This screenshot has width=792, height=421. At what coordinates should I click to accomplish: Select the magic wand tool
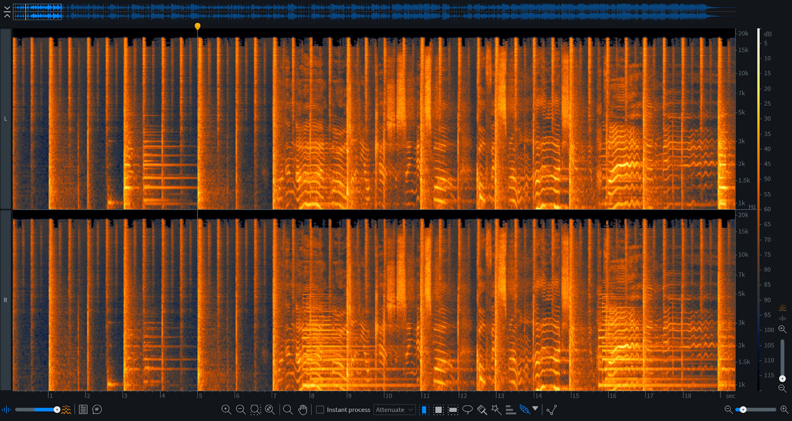pos(496,410)
